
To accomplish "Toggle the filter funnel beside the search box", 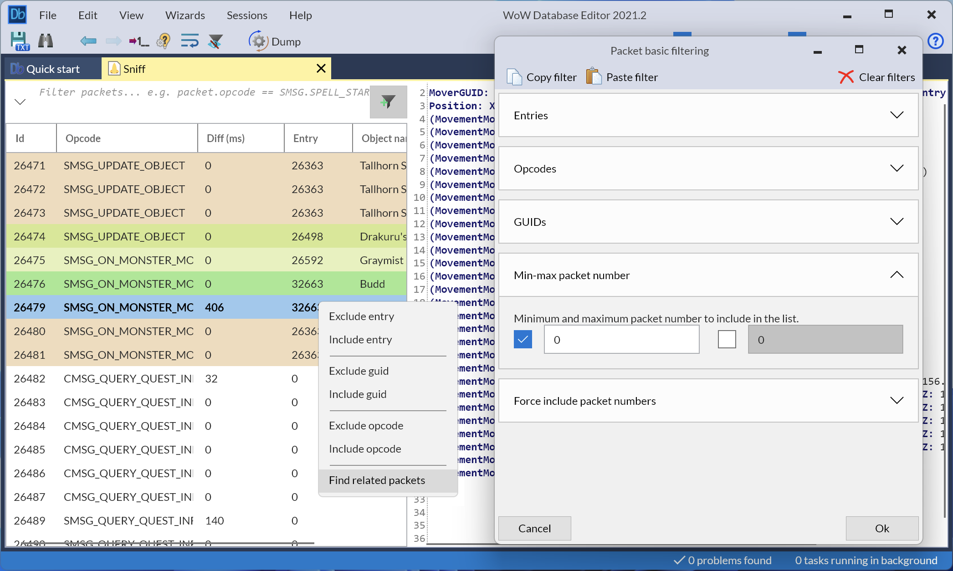I will tap(388, 102).
